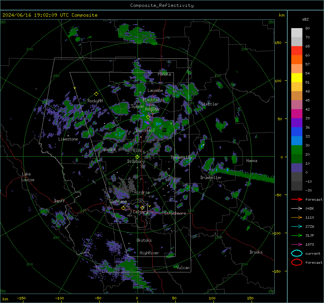This screenshot has height=303, width=324.
Task: Click the Brooks label
Action: [256, 252]
